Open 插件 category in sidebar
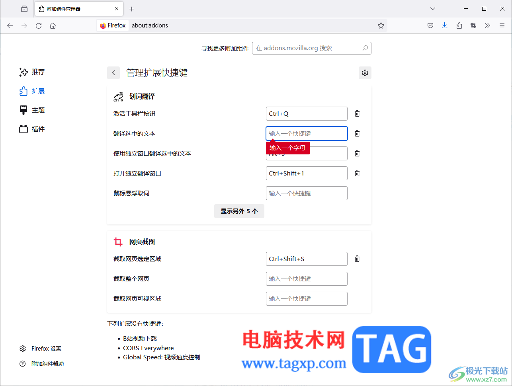Image resolution: width=512 pixels, height=386 pixels. click(32, 129)
